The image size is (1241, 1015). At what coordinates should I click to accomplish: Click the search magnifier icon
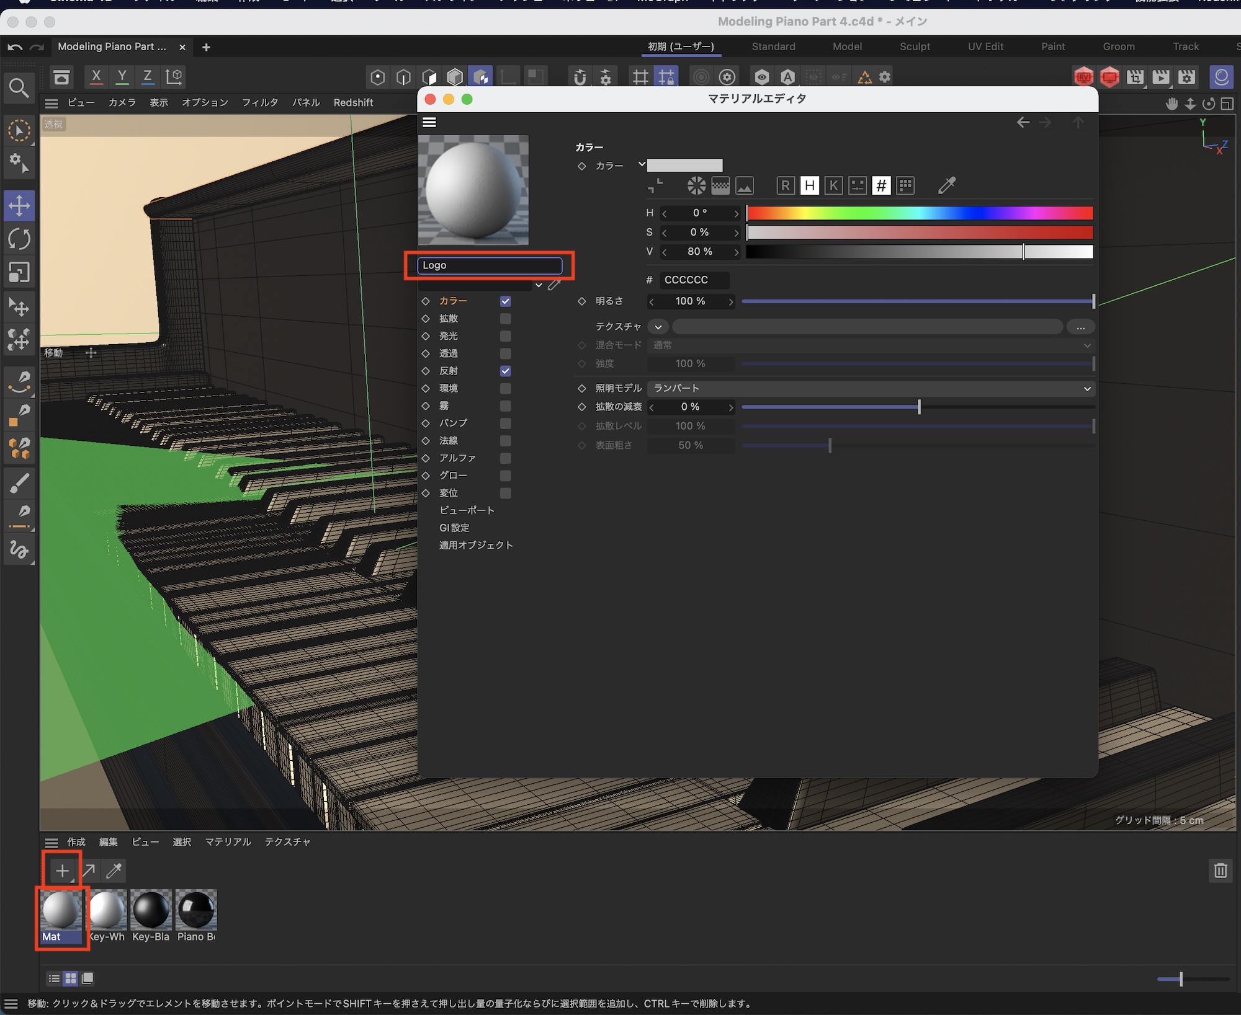[x=19, y=88]
